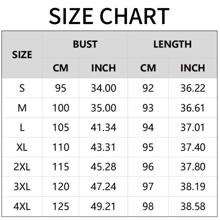Select the BUST column header
Image resolution: width=220 pixels, height=220 pixels.
click(x=85, y=44)
